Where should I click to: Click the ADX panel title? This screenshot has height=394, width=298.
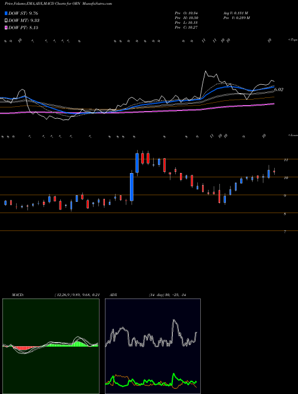[113, 295]
